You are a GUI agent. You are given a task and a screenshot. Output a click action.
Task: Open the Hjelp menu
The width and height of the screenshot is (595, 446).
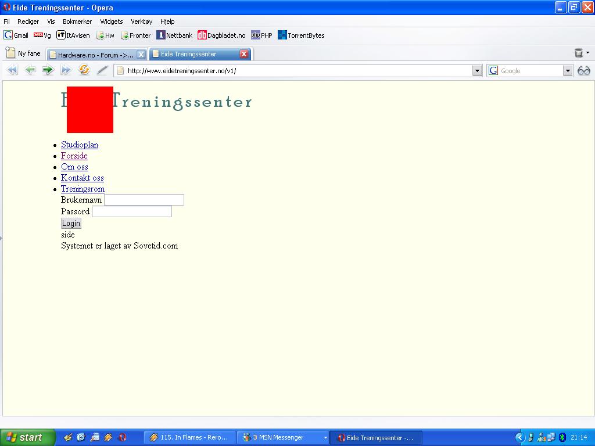coord(167,21)
